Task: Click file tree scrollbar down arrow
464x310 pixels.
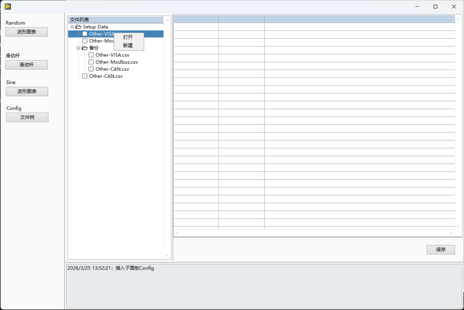Action: click(167, 256)
